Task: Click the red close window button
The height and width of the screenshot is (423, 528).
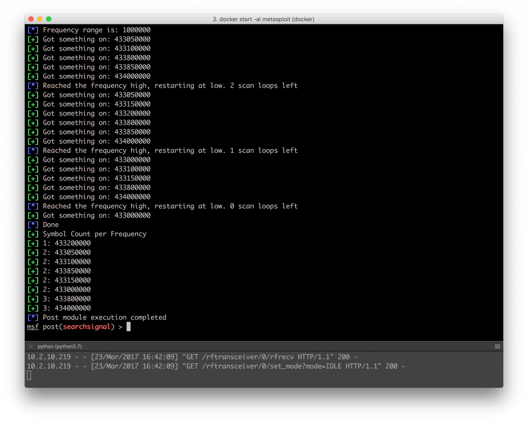Action: 30,19
